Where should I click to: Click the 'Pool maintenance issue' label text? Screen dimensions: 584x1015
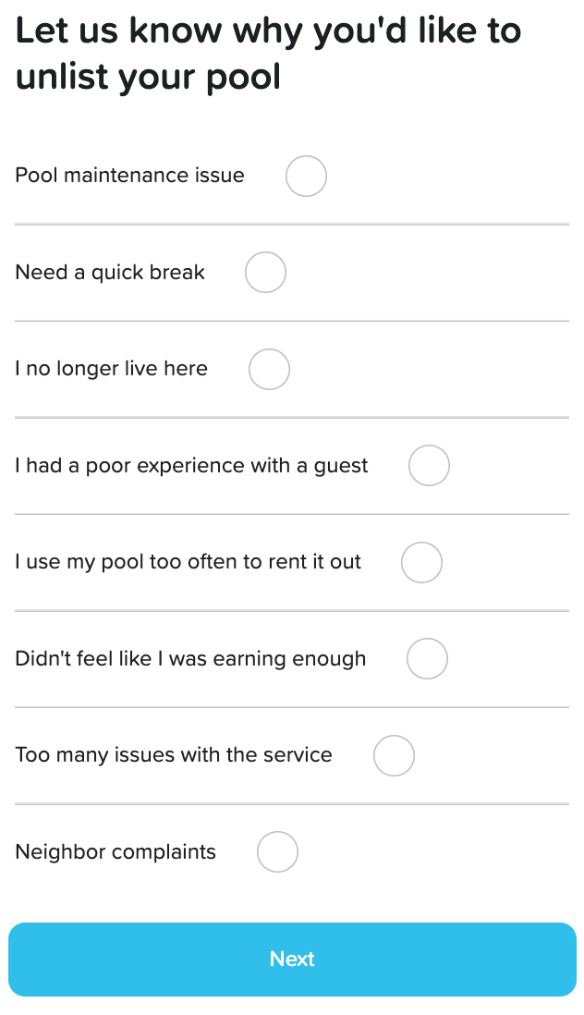coord(130,176)
